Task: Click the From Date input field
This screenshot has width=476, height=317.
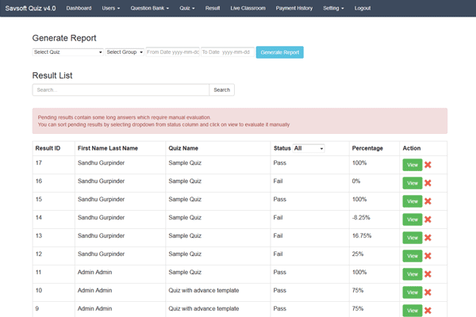Action: pyautogui.click(x=172, y=52)
